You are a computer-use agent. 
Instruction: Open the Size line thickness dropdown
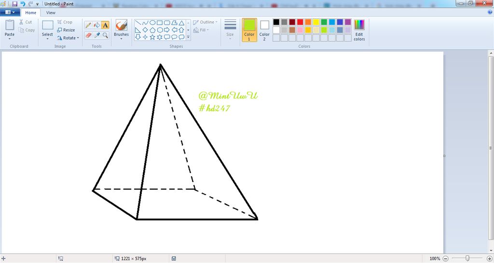[x=230, y=30]
